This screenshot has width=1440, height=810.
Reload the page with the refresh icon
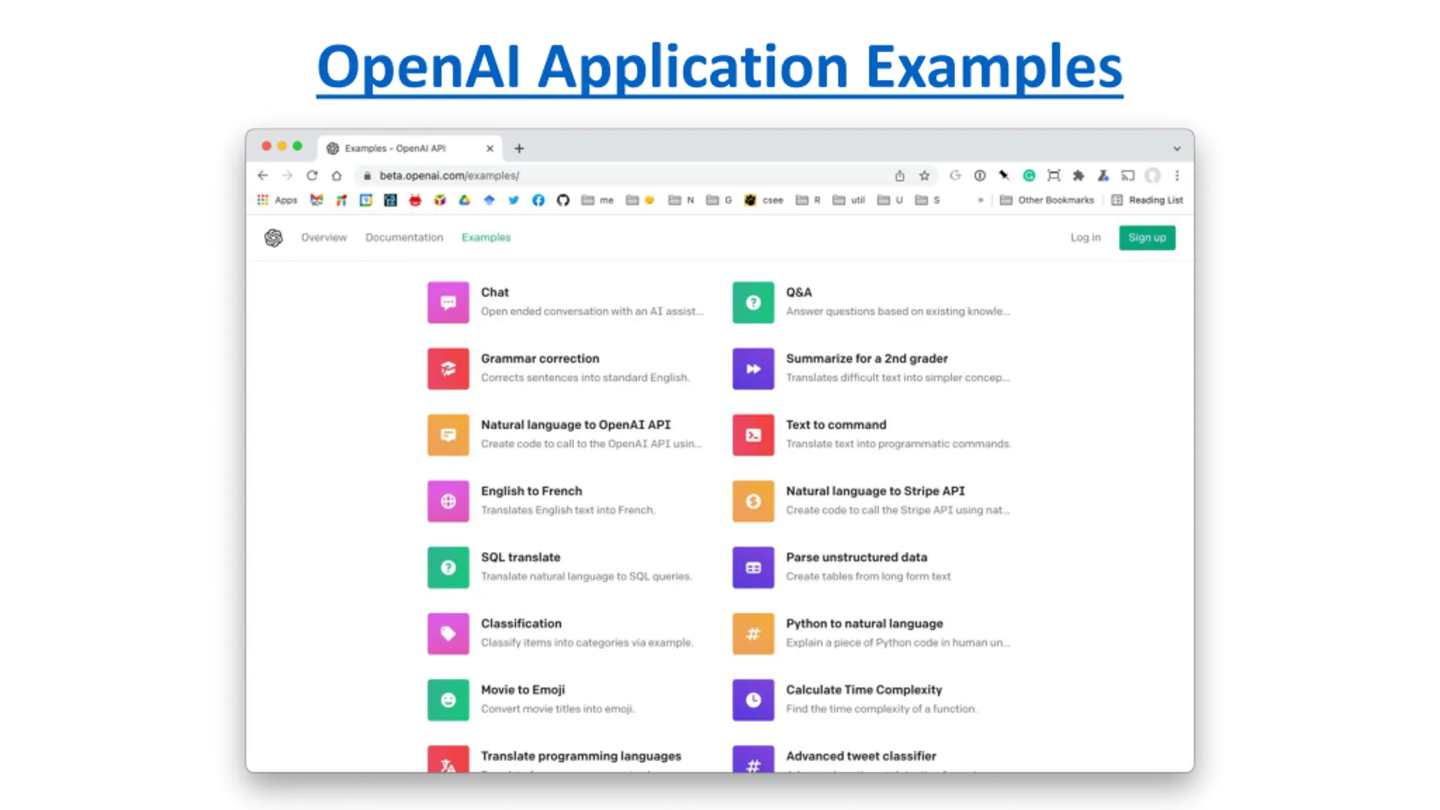pyautogui.click(x=312, y=175)
